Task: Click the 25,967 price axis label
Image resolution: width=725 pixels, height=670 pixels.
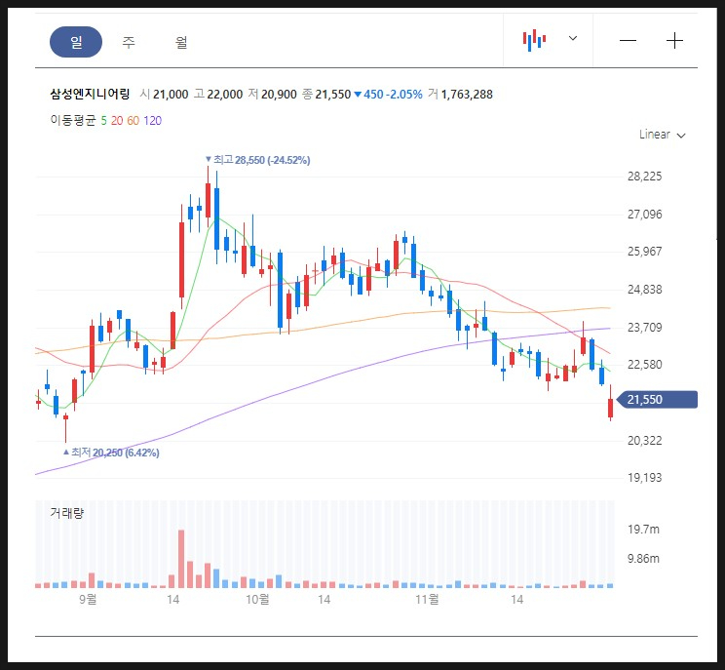Action: 644,252
